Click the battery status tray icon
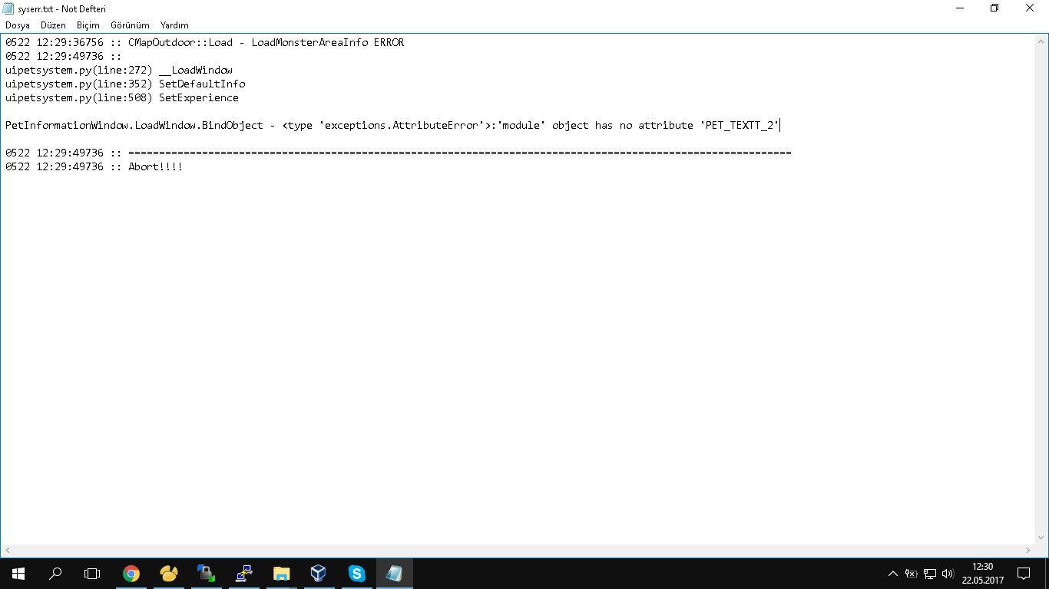 pos(912,573)
